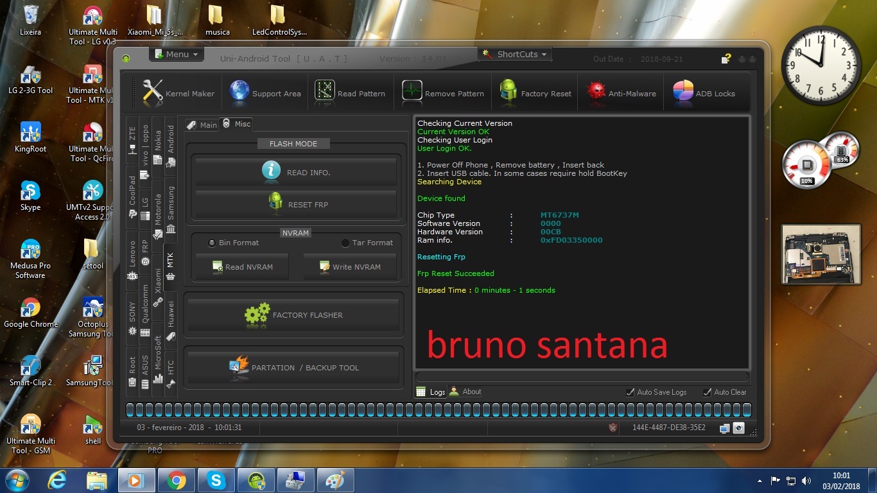Click the blue segmented progress bar

coord(438,410)
